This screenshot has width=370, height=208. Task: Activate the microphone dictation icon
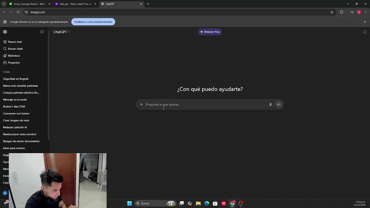pos(271,105)
